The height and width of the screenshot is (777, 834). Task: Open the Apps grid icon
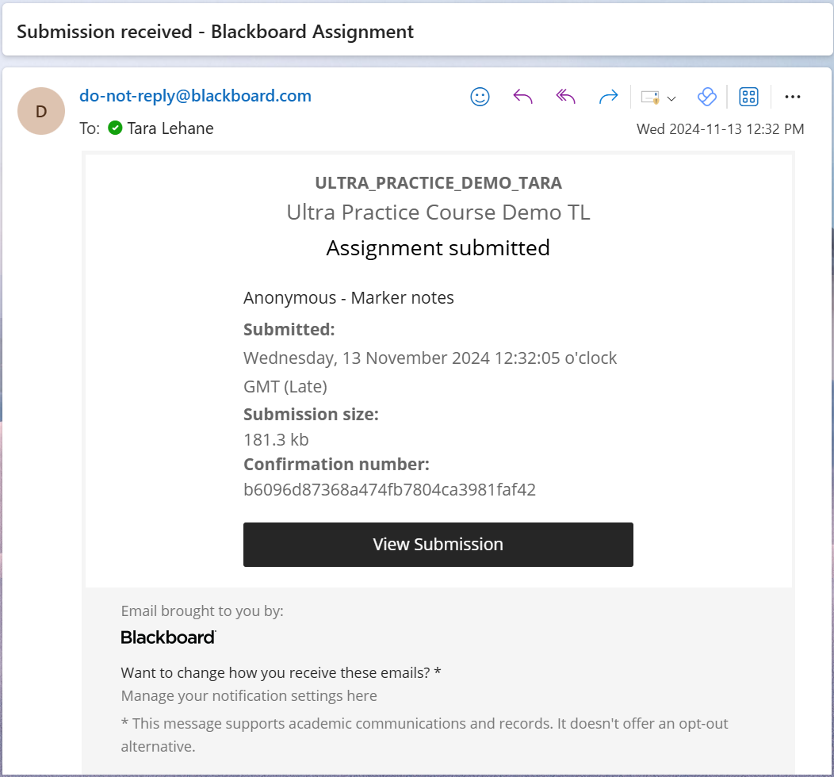(748, 97)
